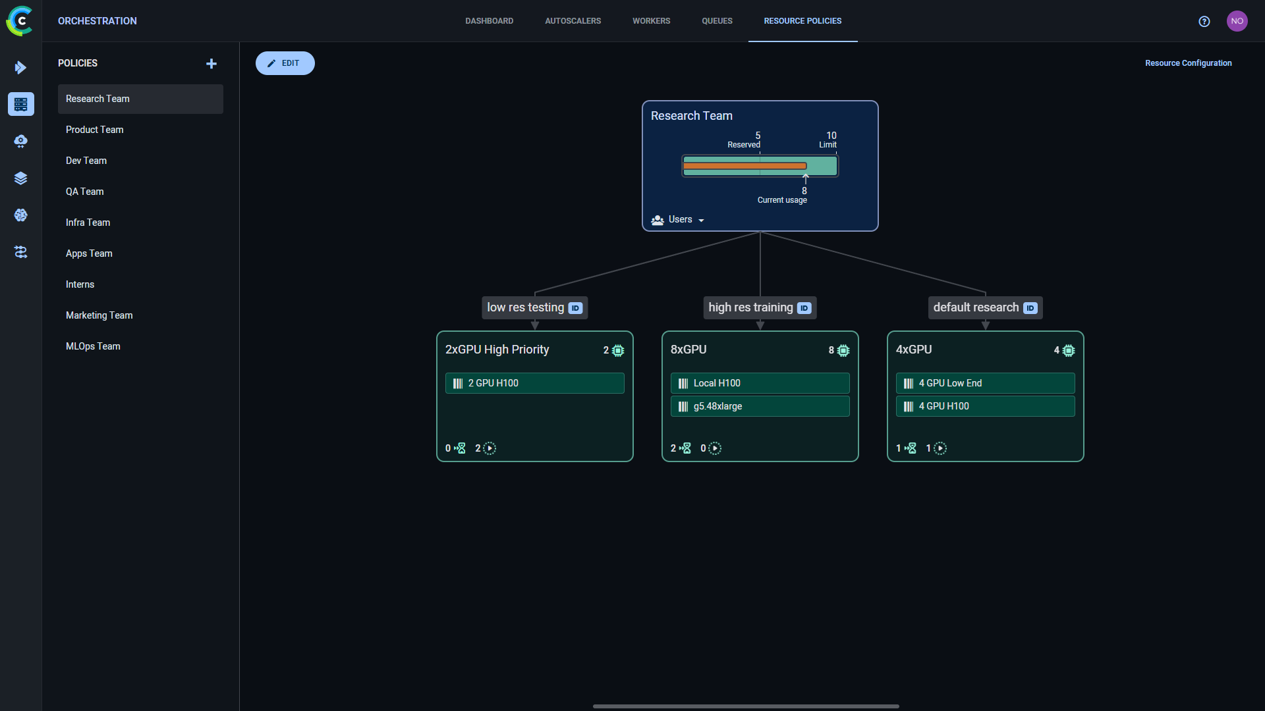Add a new policy with plus icon
Image resolution: width=1265 pixels, height=711 pixels.
tap(211, 63)
